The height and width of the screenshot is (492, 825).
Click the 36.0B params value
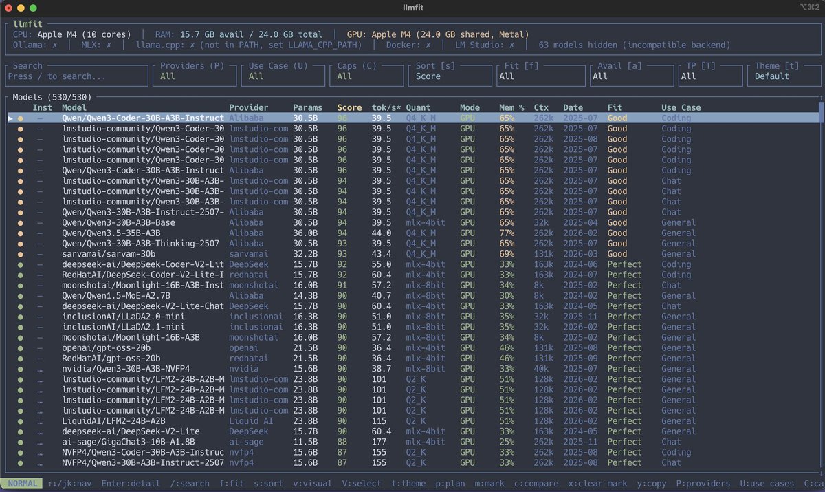click(x=305, y=233)
